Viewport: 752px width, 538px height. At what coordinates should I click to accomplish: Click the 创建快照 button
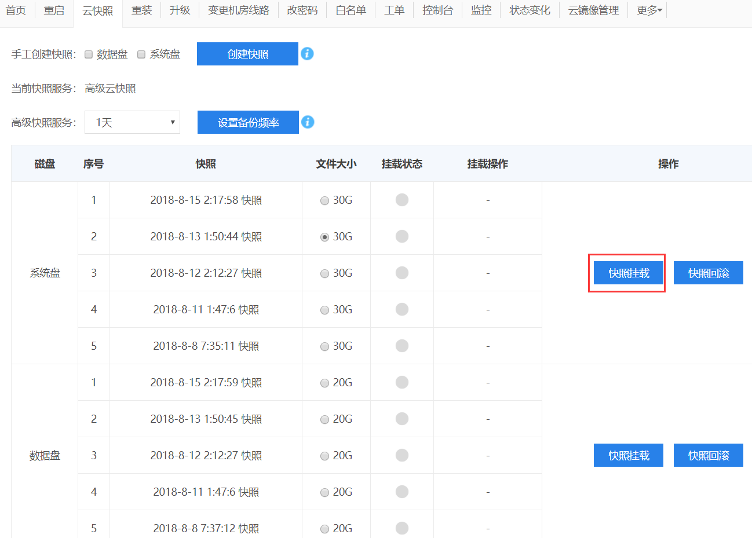pyautogui.click(x=247, y=54)
